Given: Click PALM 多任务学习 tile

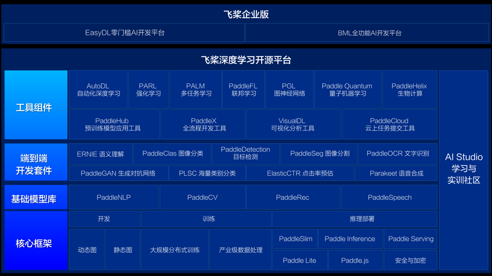Looking at the screenshot, I should [x=196, y=89].
